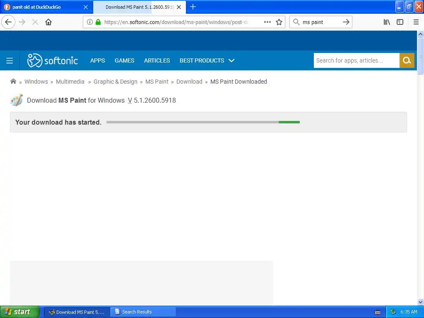The height and width of the screenshot is (318, 424).
Task: Open the browser home page icon
Action: 48,22
